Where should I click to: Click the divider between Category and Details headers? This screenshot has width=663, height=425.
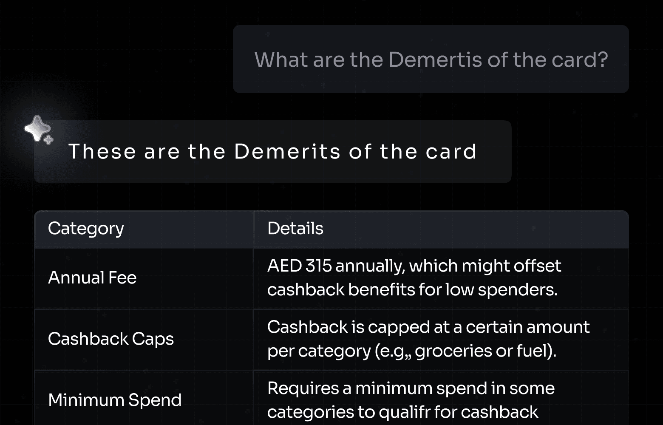coord(254,229)
